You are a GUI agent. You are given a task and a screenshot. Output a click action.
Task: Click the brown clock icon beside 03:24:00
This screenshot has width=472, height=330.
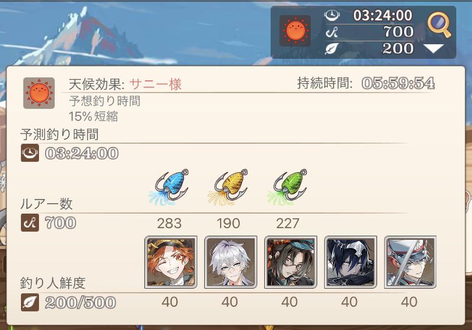(30, 153)
